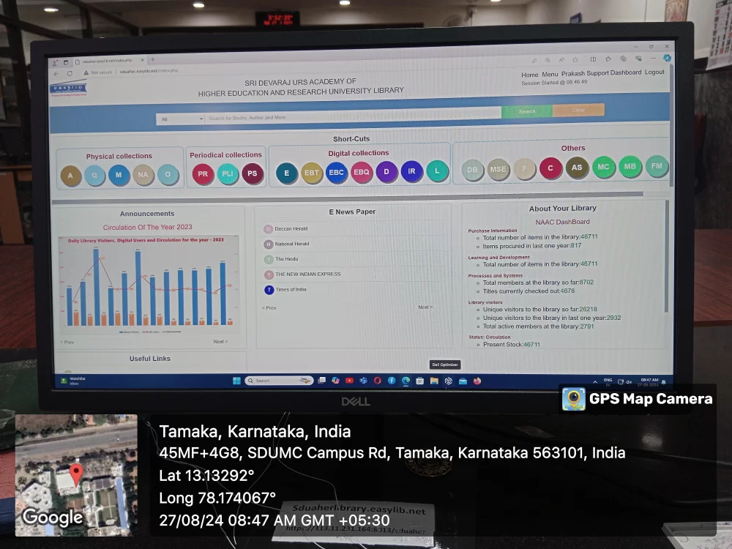Open Microsoft Edge from the taskbar

(406, 381)
